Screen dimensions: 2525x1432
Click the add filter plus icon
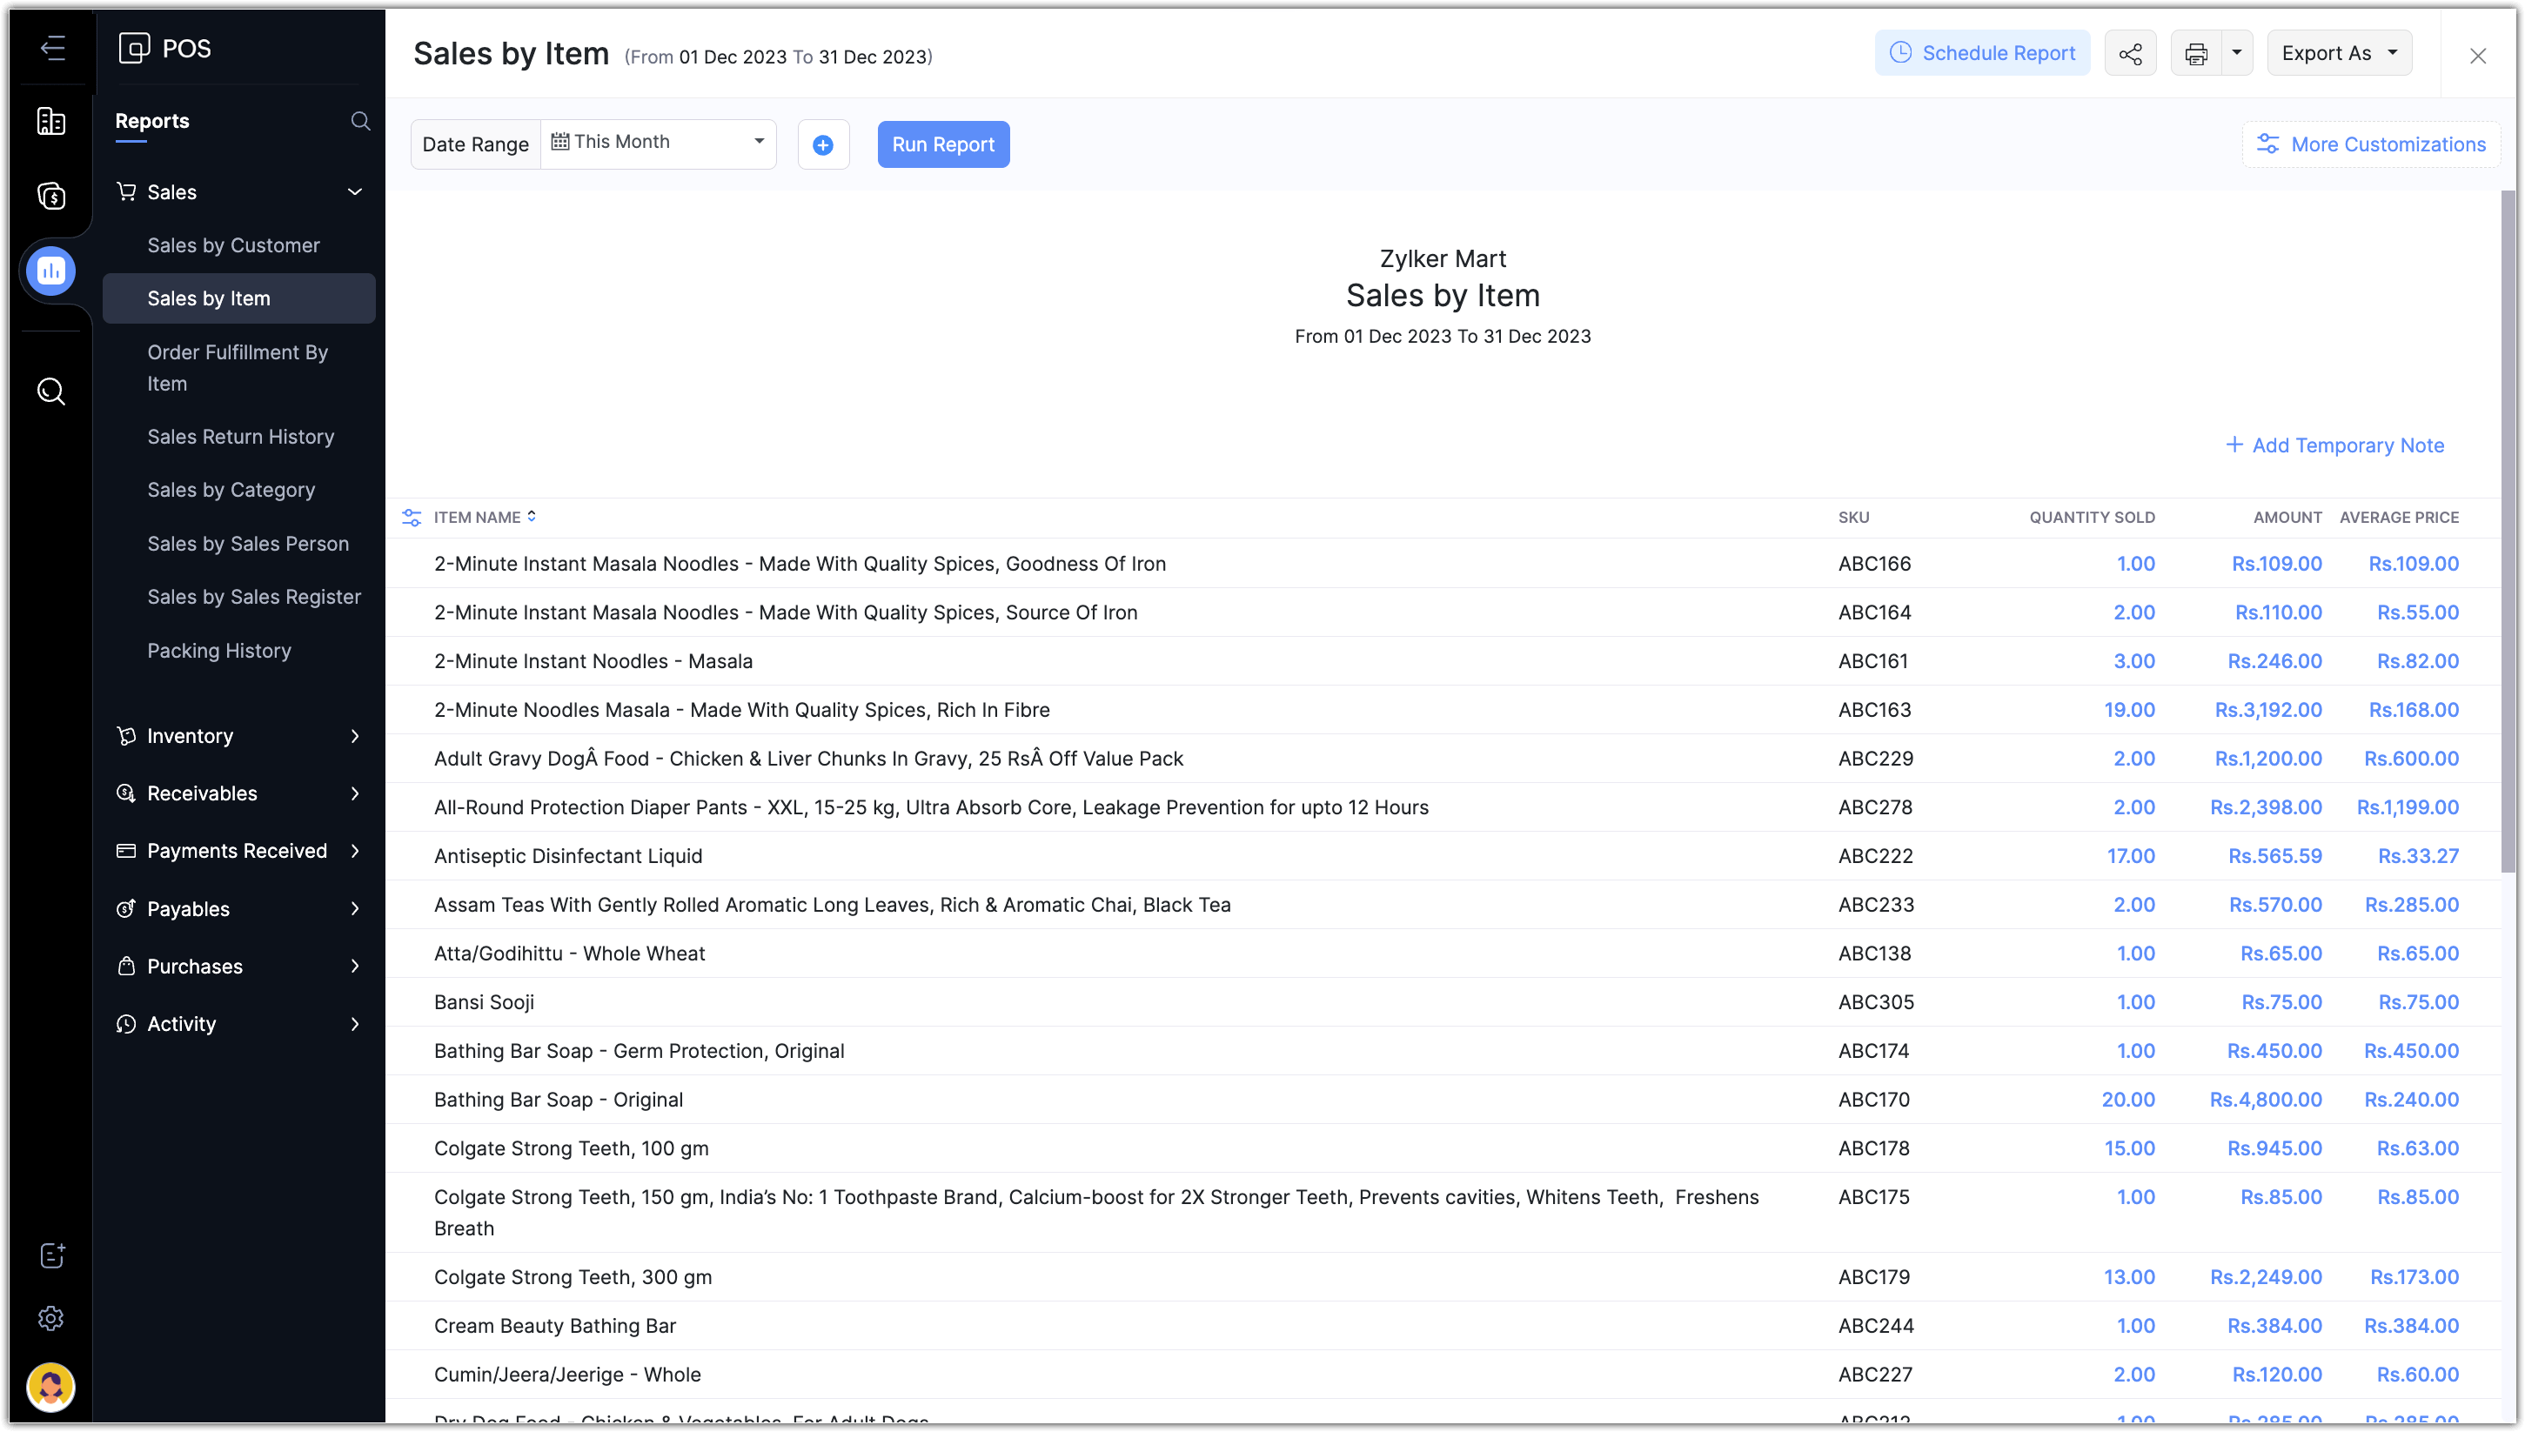pyautogui.click(x=822, y=145)
